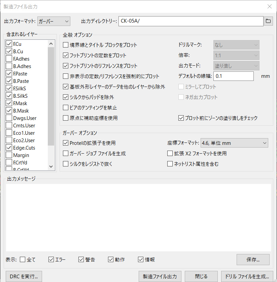This screenshot has width=277, height=282.
Task: Toggle シルクからパッドを除外 checkbox
Action: pyautogui.click(x=66, y=97)
